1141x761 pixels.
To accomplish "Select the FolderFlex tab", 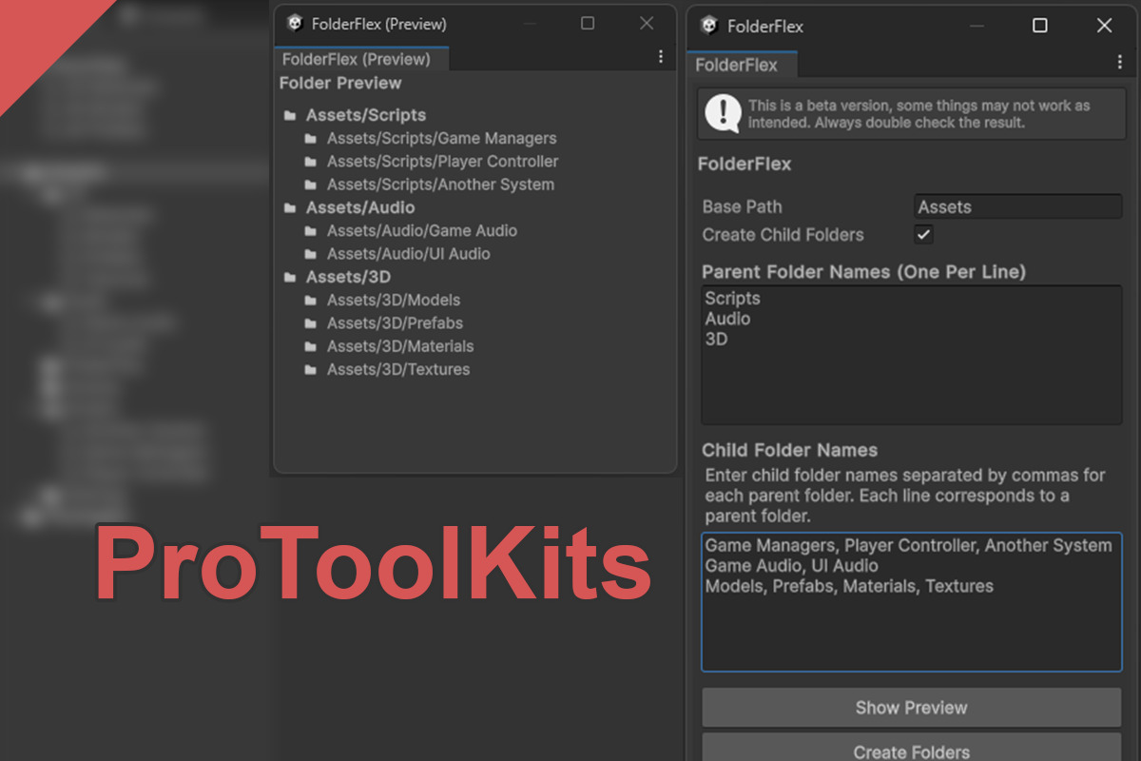I will click(x=737, y=65).
